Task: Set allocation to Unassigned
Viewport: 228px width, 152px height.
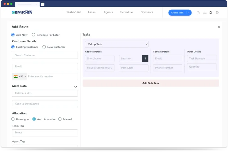Action: 13,119
